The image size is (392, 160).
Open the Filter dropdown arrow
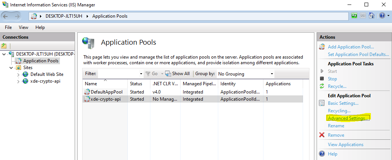click(x=141, y=74)
